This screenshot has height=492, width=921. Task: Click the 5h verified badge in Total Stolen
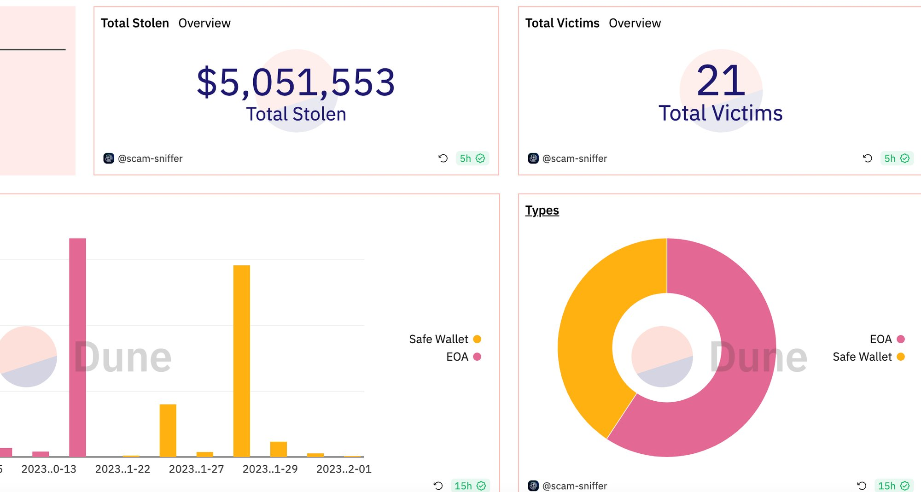tap(472, 158)
